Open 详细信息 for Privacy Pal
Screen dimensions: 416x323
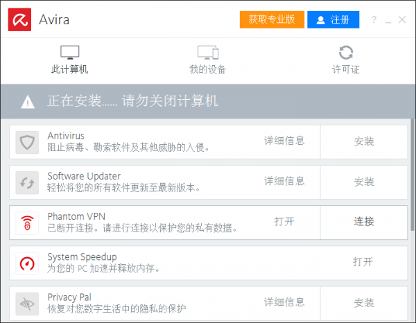[x=284, y=302]
